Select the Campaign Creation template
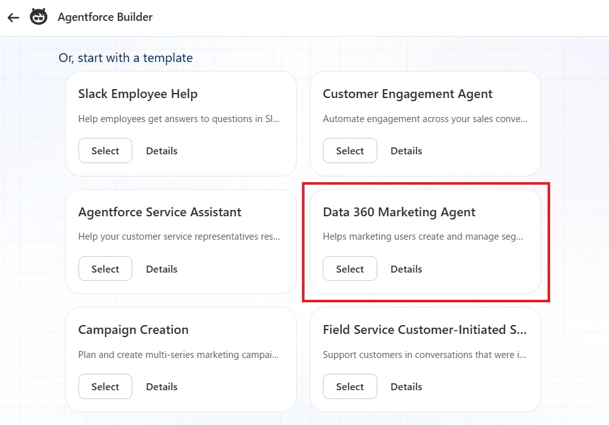 click(x=105, y=386)
